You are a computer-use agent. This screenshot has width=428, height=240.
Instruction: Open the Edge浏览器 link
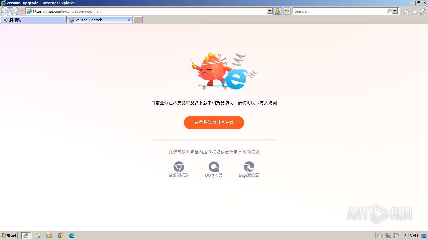coord(249,175)
